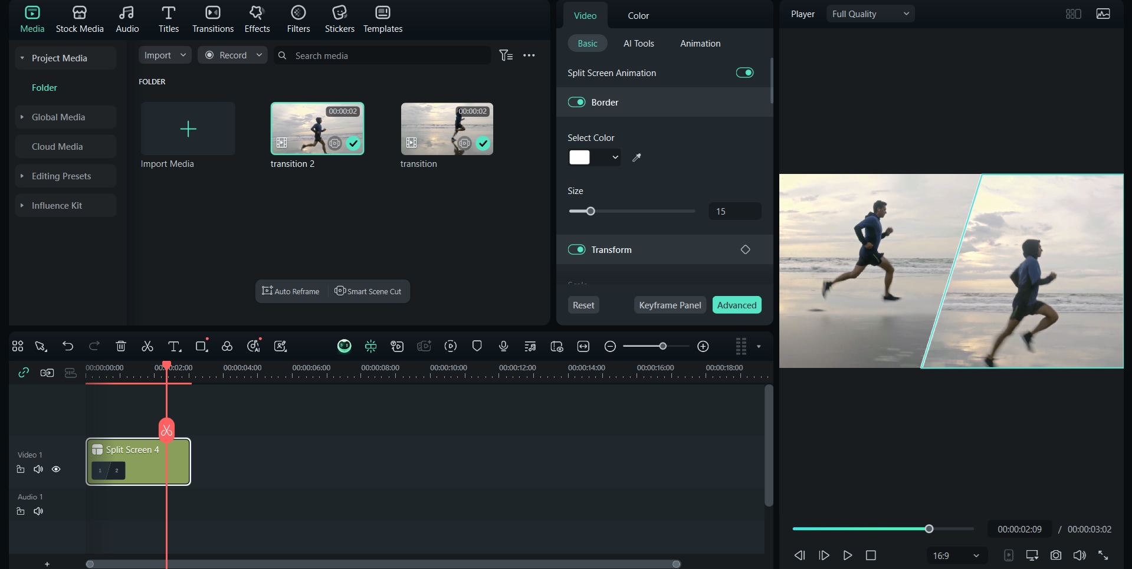Open the Stickers tab

tap(340, 19)
